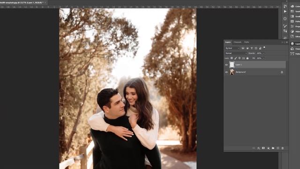Viewport: 300px width, 169px height.
Task: Select the Layer 1 name text
Action: 239,65
